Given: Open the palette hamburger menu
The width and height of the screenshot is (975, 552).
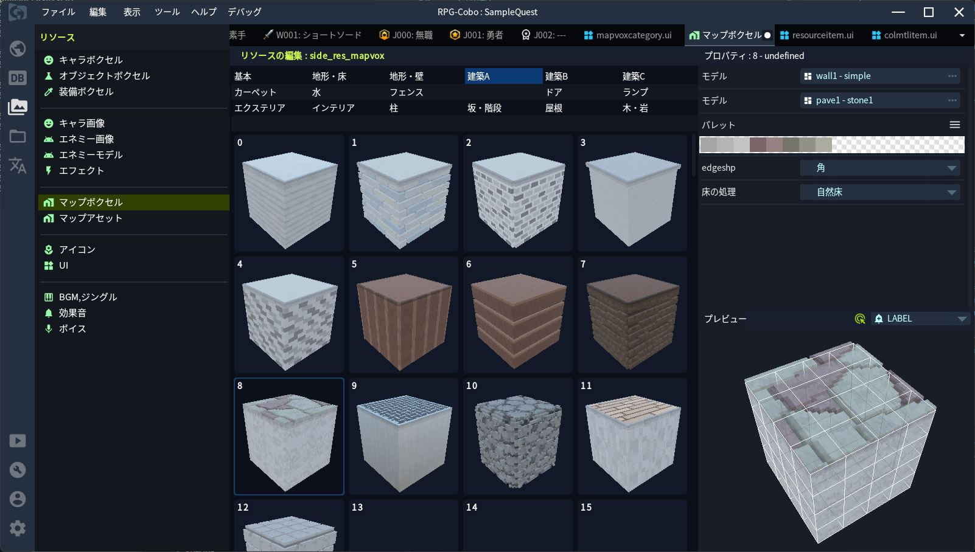Looking at the screenshot, I should coord(955,125).
